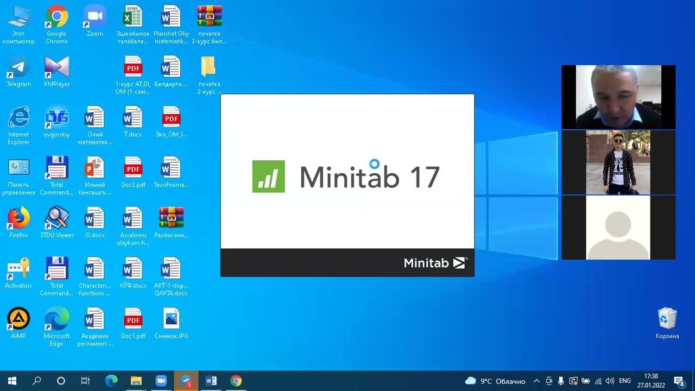The image size is (695, 391).
Task: Switch to Telegram on the taskbar
Action: (186, 381)
